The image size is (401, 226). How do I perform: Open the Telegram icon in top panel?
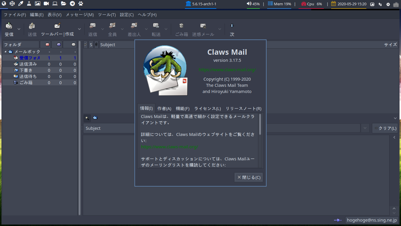point(72,4)
